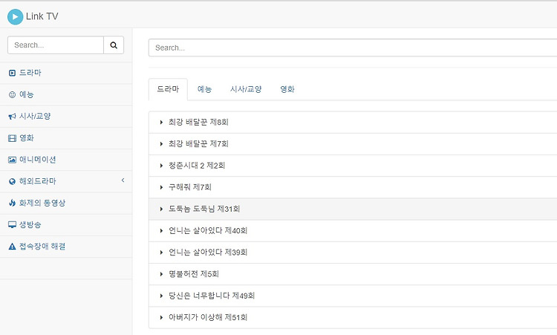Click the globe icon next to 해외드라마
Image resolution: width=557 pixels, height=335 pixels.
(12, 181)
